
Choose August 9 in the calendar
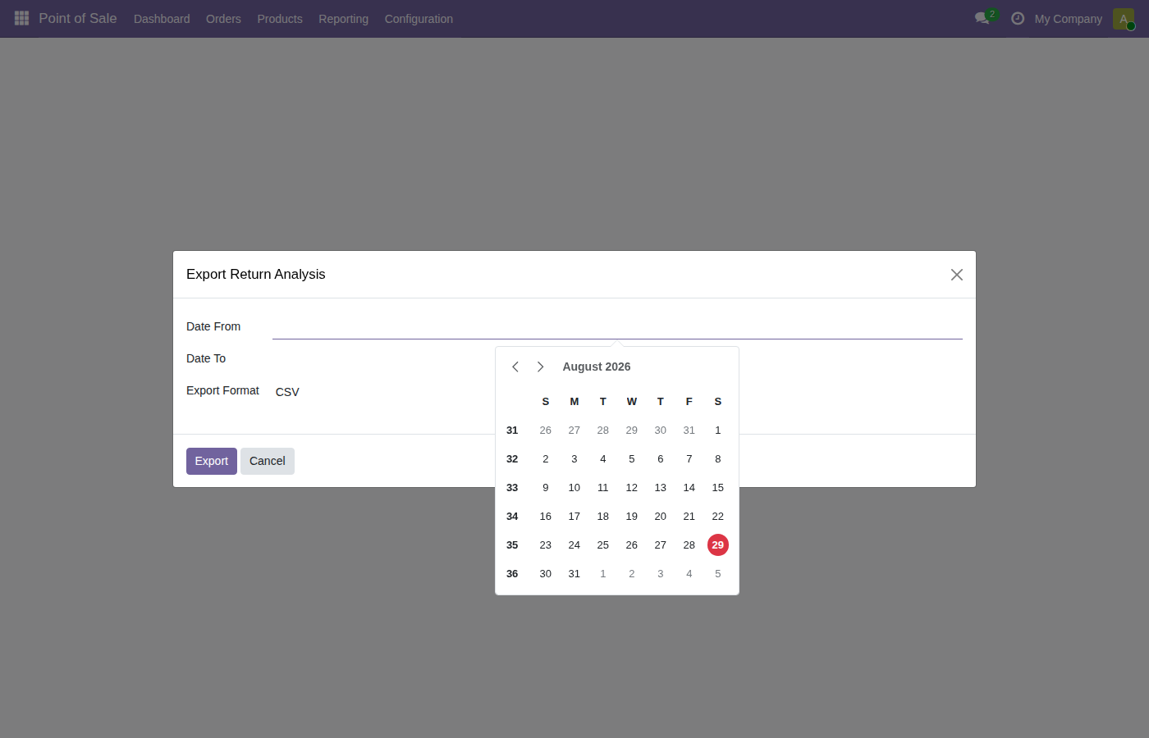coord(546,488)
